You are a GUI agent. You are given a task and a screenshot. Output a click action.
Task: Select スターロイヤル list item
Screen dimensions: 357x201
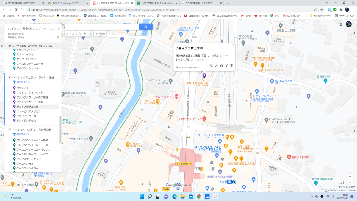(x=25, y=54)
